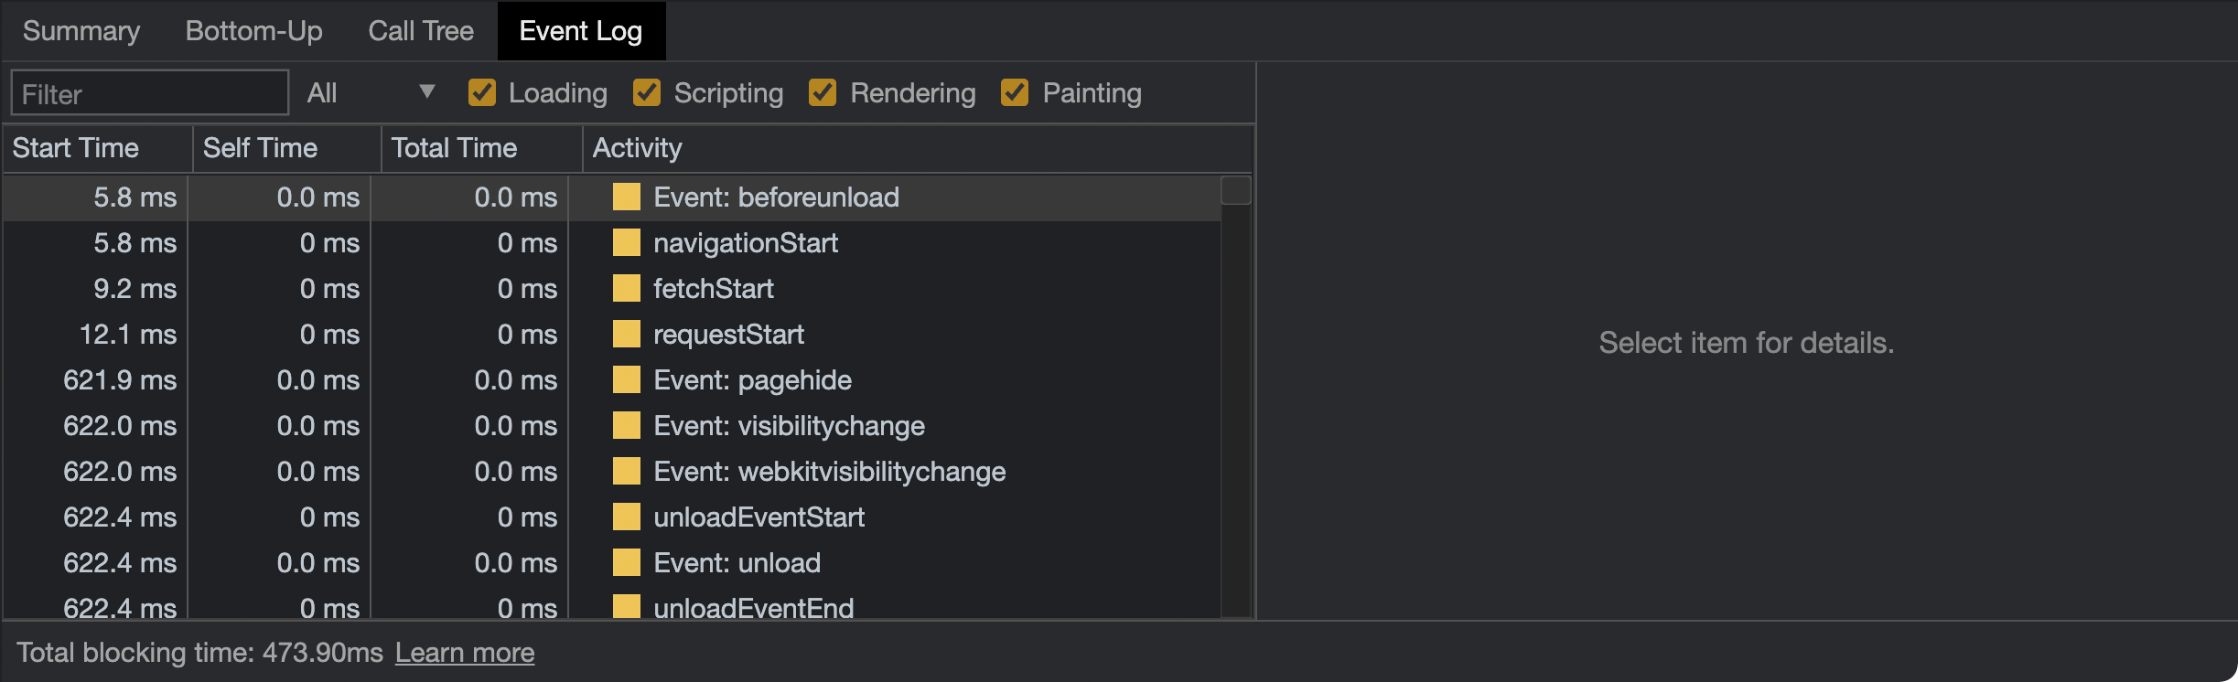Click the yellow icon beside Event: pagehide
Screen dimensions: 2238x682
point(626,380)
